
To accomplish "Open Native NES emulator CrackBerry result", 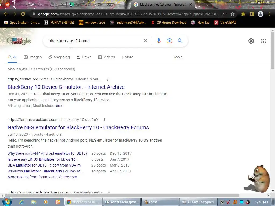I will tap(78, 127).
